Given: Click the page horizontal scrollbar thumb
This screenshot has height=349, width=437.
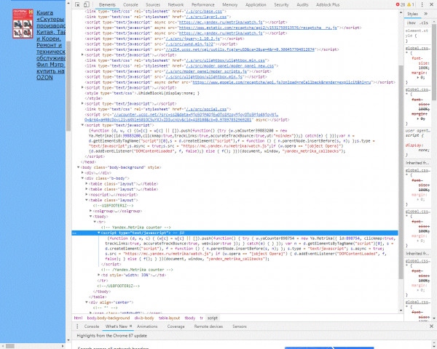Looking at the screenshot, I should click(x=10, y=346).
